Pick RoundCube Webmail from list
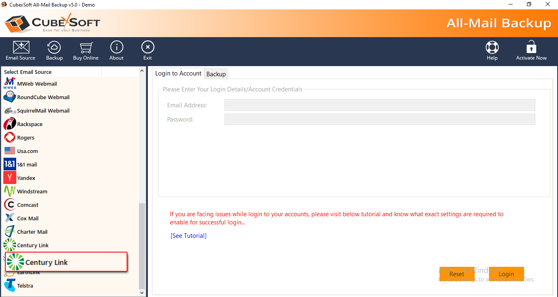 tap(43, 97)
